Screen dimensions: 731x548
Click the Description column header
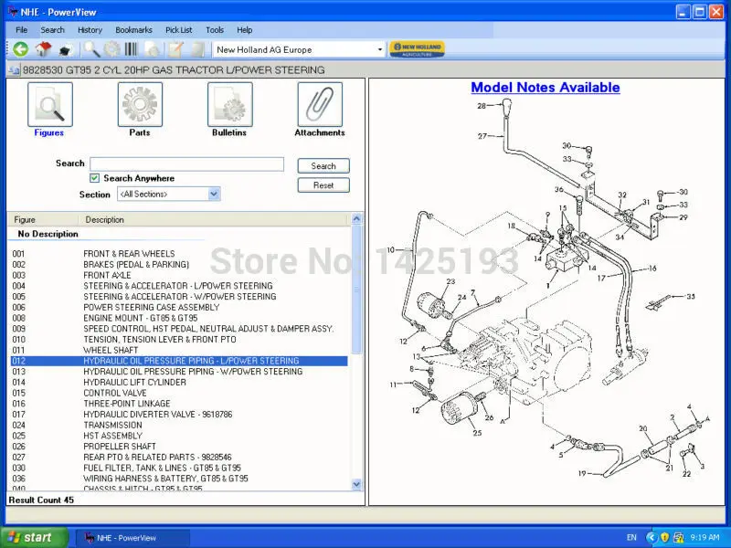point(214,219)
